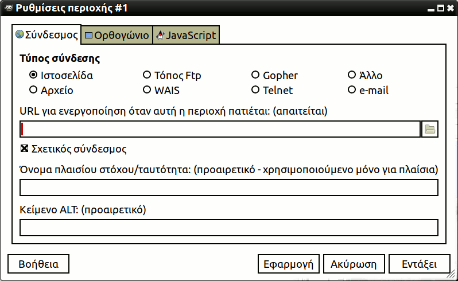The image size is (458, 281).
Task: Select the Σύνδεσμος tab
Action: 46,34
